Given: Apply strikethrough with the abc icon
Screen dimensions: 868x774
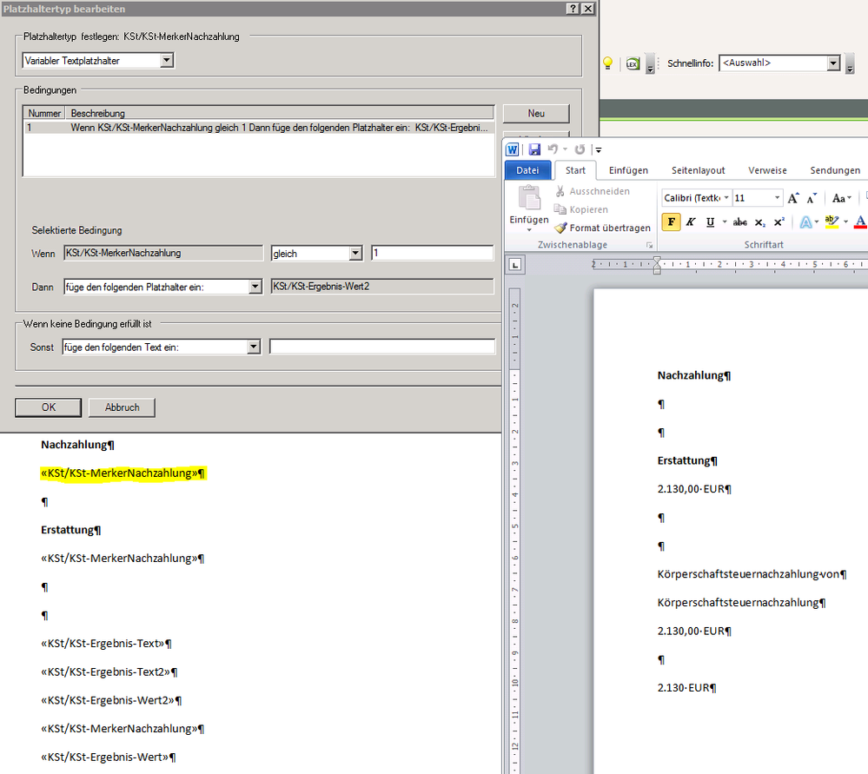Looking at the screenshot, I should [x=739, y=222].
